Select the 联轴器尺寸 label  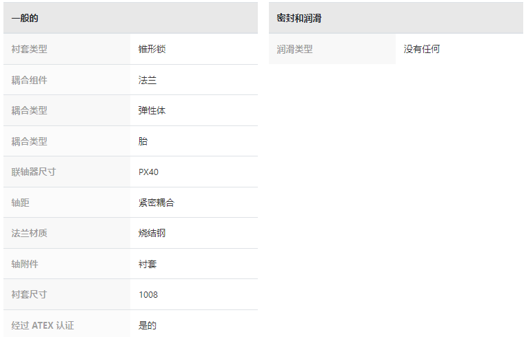[x=34, y=172]
